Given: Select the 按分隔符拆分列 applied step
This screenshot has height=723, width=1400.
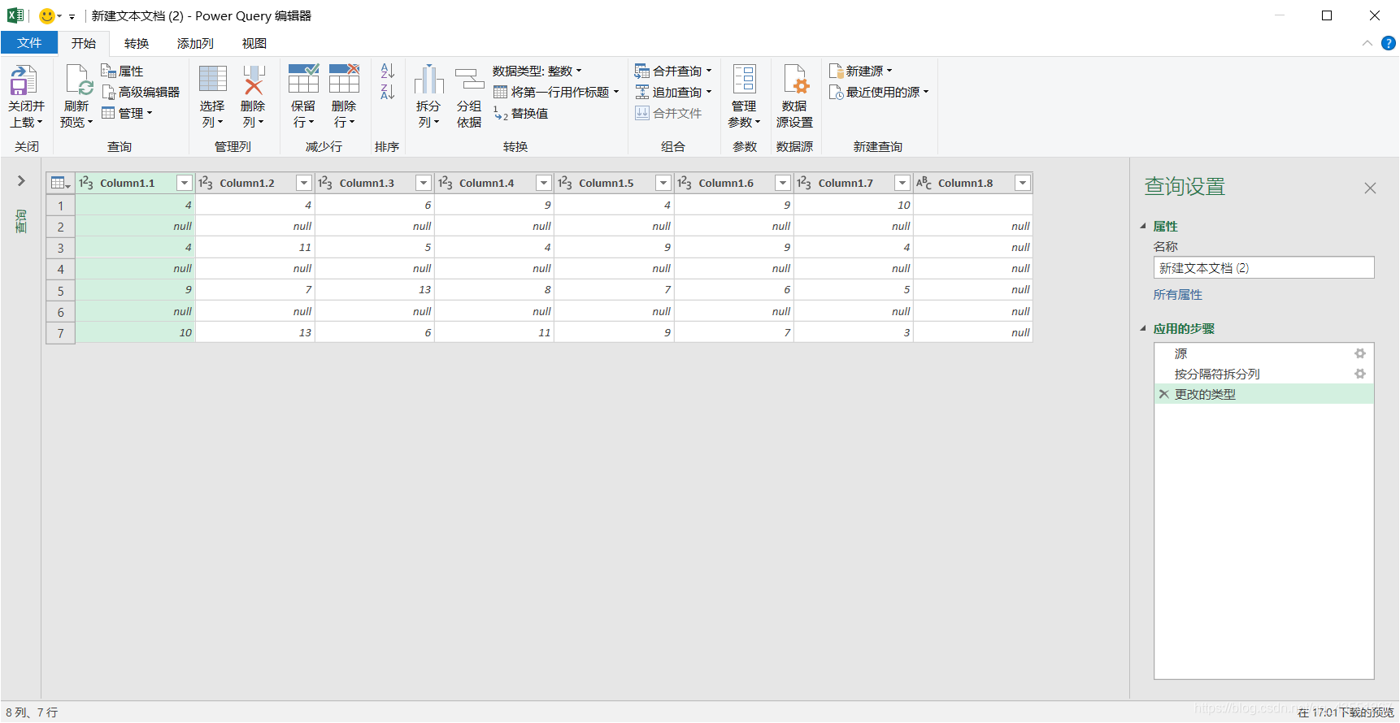Looking at the screenshot, I should point(1263,374).
